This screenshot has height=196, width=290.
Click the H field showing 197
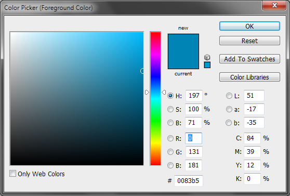coord(194,96)
